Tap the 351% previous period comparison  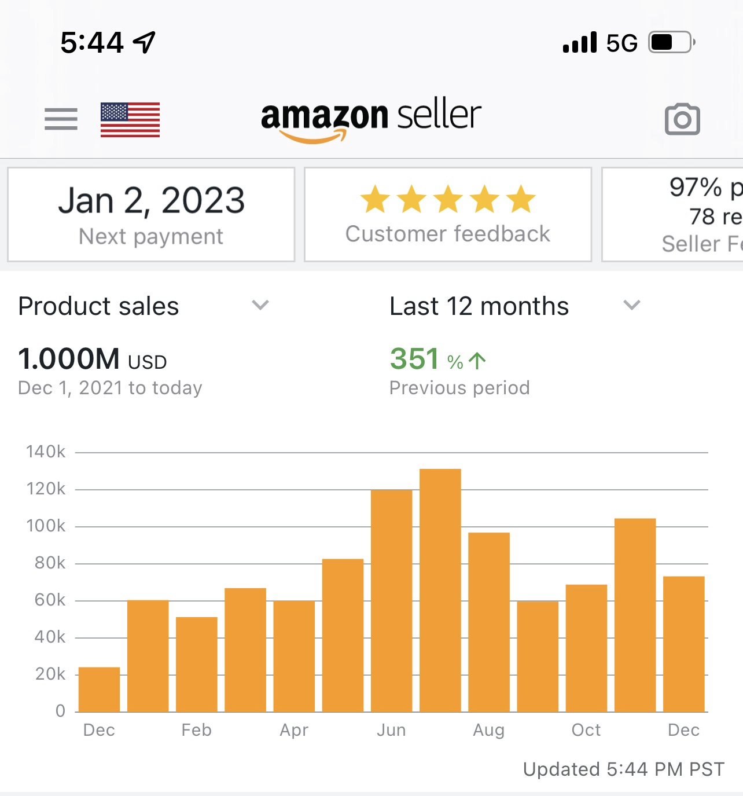tap(438, 360)
